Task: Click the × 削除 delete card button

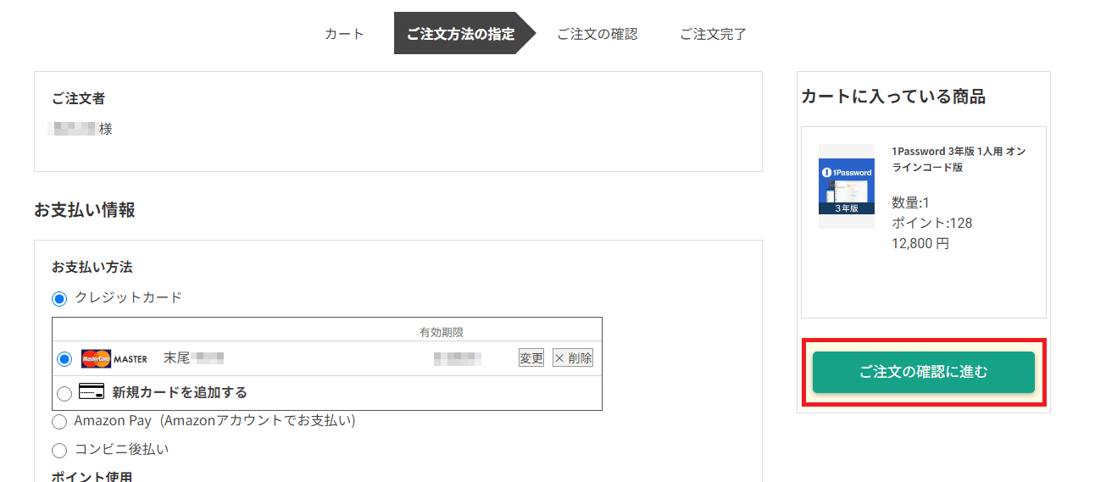Action: (573, 358)
